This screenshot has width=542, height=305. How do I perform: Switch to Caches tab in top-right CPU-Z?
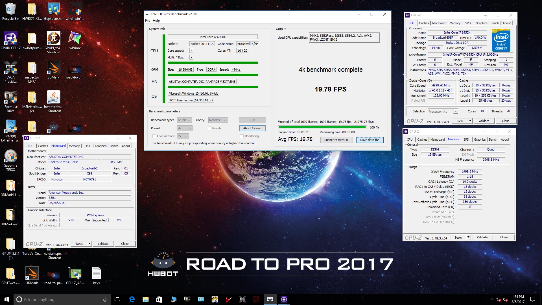tap(424, 23)
